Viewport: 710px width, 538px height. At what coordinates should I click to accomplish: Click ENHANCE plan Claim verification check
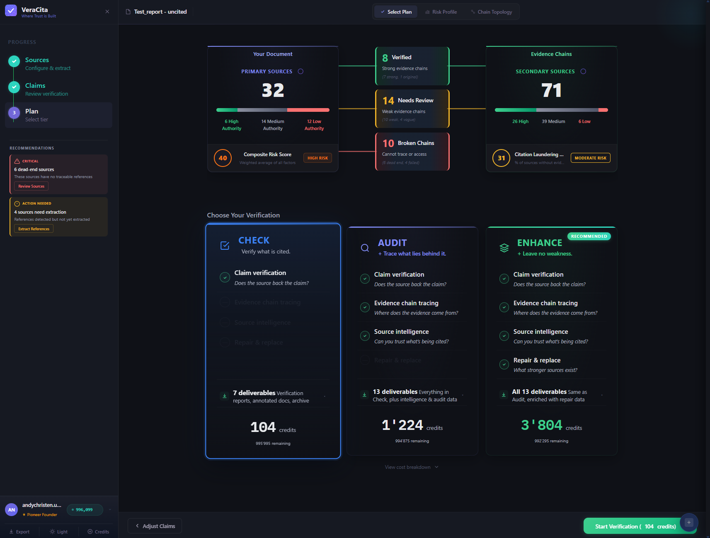point(504,279)
